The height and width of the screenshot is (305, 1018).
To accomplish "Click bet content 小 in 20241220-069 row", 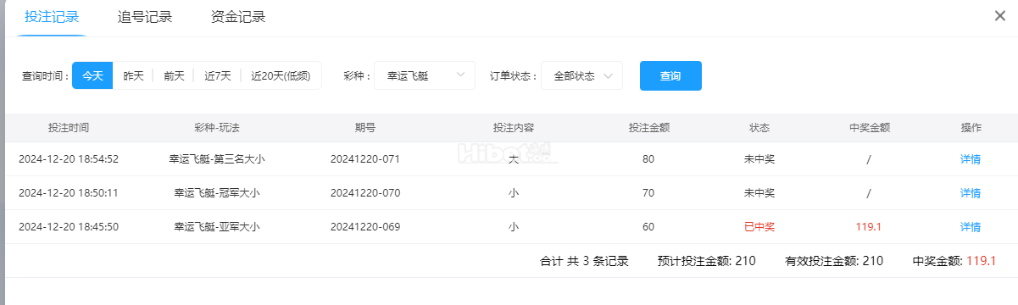I will 514,226.
